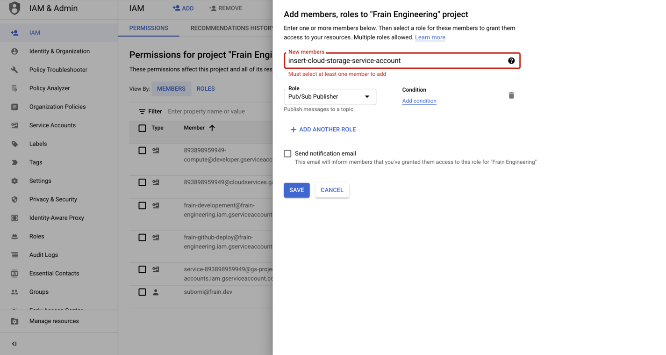
Task: Click into the New members input field
Action: (395, 61)
